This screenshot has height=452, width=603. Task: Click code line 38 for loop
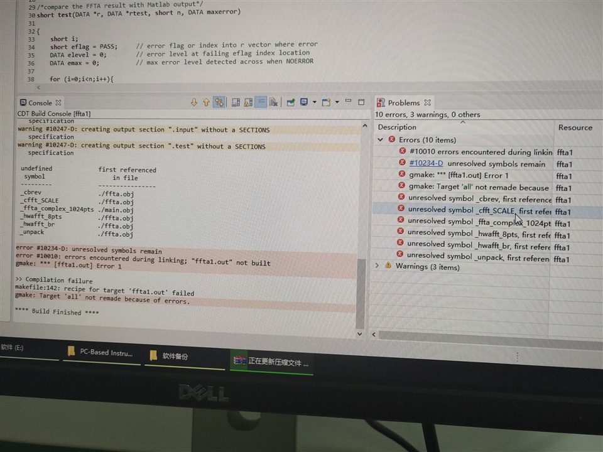tap(82, 79)
